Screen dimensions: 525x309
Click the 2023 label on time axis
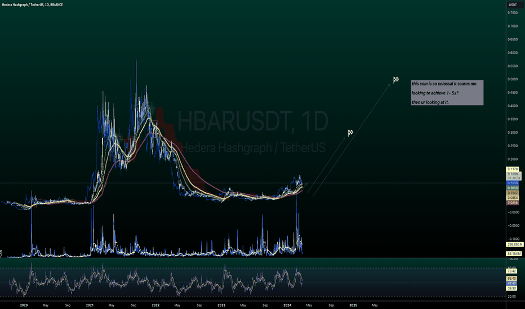coord(221,305)
